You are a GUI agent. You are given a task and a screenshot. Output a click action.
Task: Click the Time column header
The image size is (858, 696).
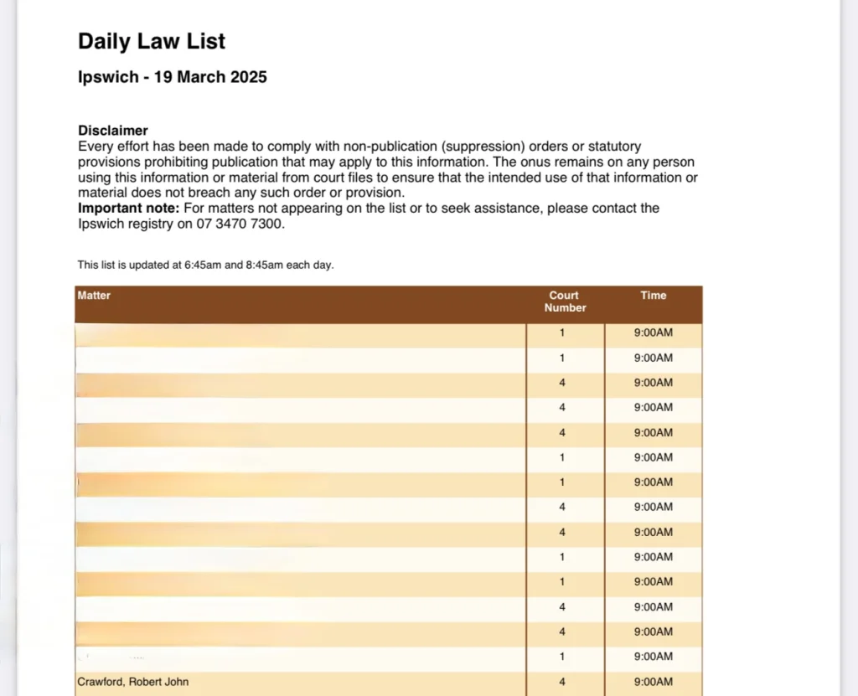coord(653,296)
